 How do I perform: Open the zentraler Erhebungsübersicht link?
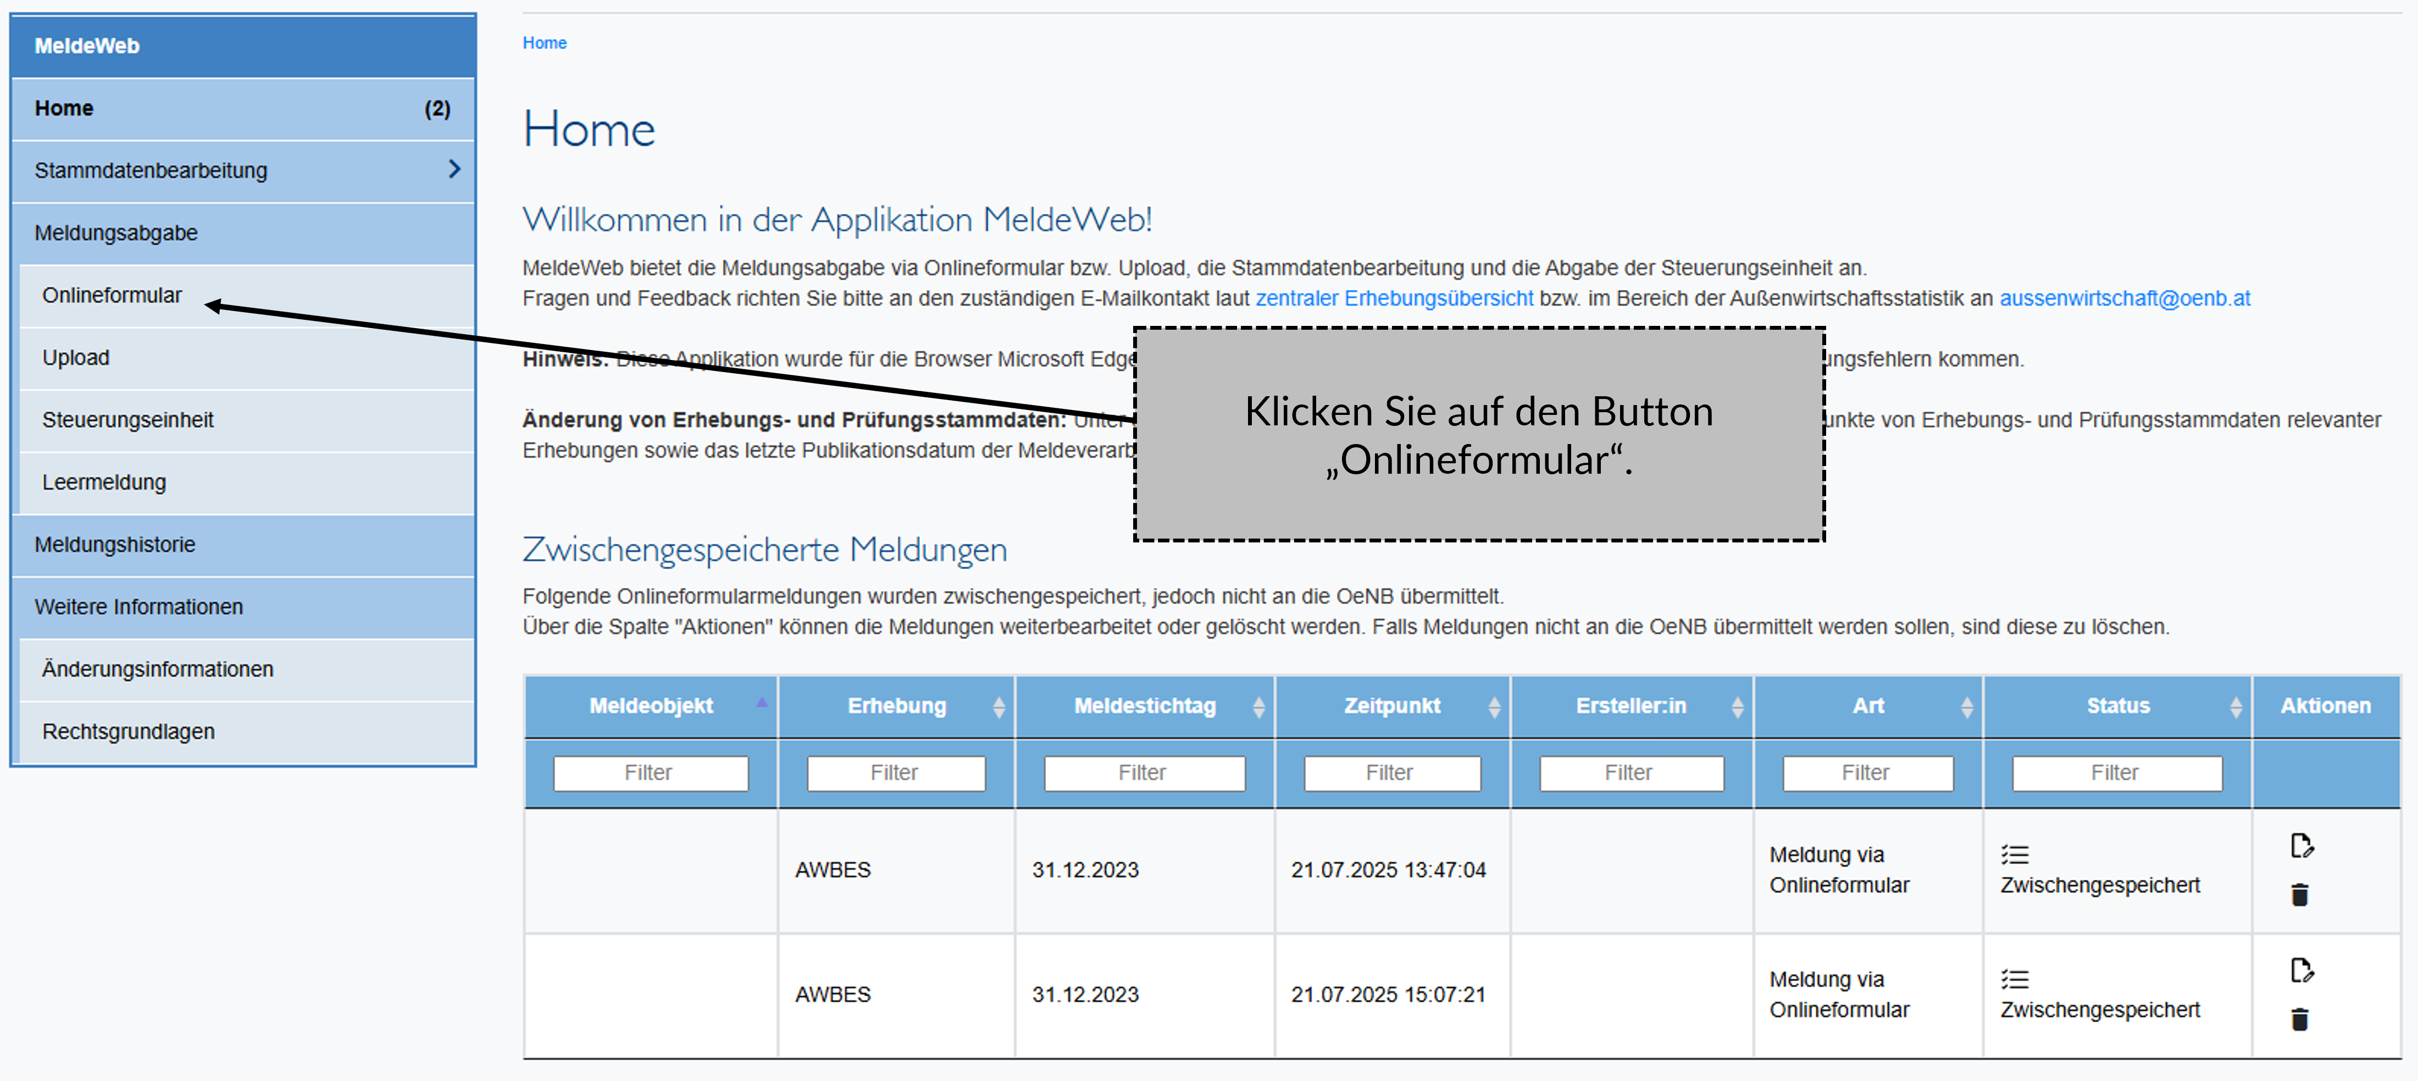click(x=1394, y=298)
